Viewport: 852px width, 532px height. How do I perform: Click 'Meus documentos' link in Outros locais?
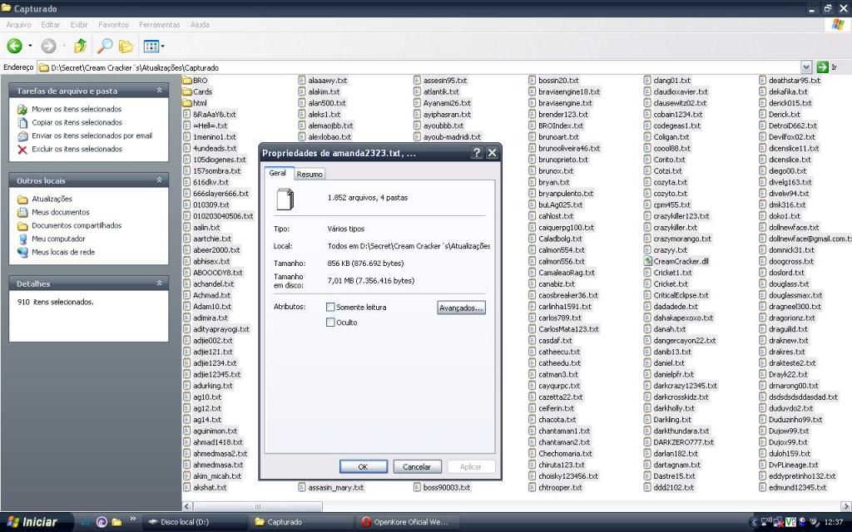pyautogui.click(x=60, y=212)
